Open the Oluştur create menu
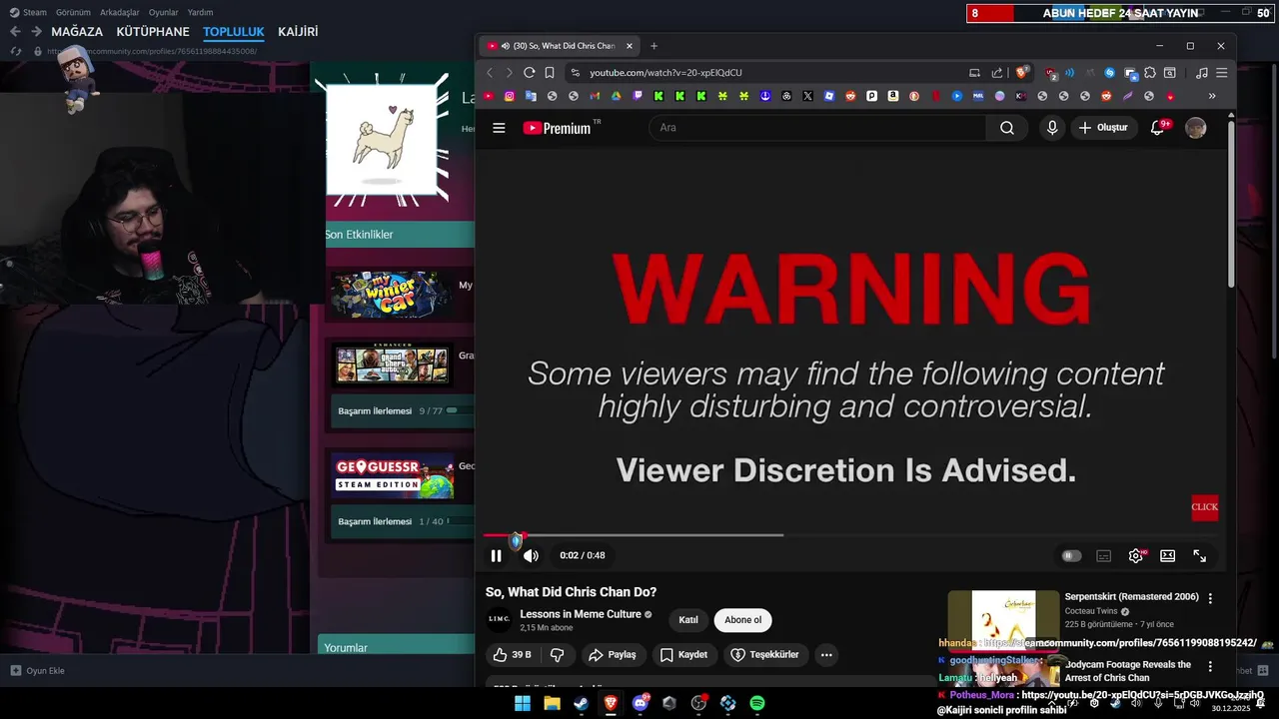The width and height of the screenshot is (1279, 719). click(1103, 128)
